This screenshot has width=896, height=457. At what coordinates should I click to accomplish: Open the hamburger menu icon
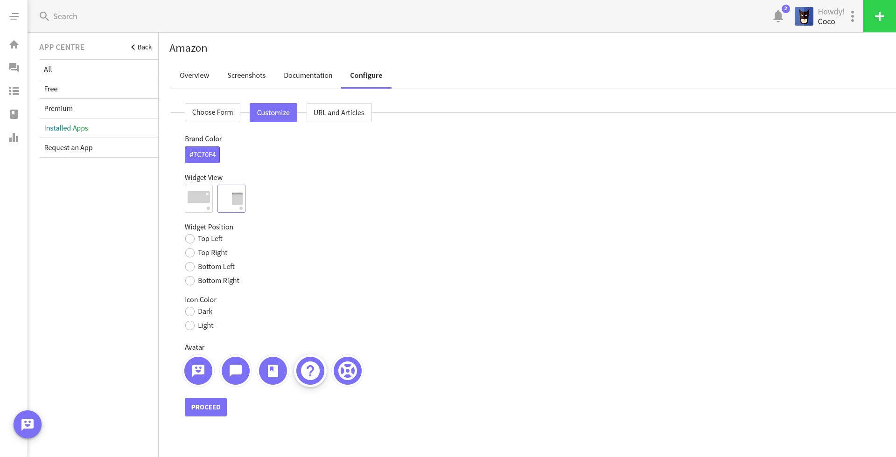(14, 16)
